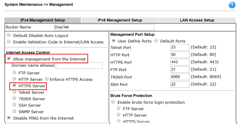Open the blue help question mark icon
Image resolution: width=241 pixels, height=124 pixels.
coord(232,5)
